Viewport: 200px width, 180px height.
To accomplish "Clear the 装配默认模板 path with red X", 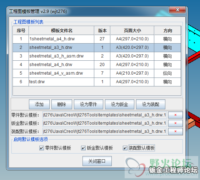I will tap(175, 131).
